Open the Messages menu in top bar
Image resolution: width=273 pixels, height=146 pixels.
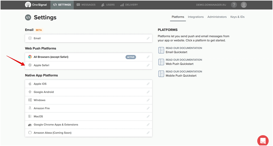(x=86, y=5)
